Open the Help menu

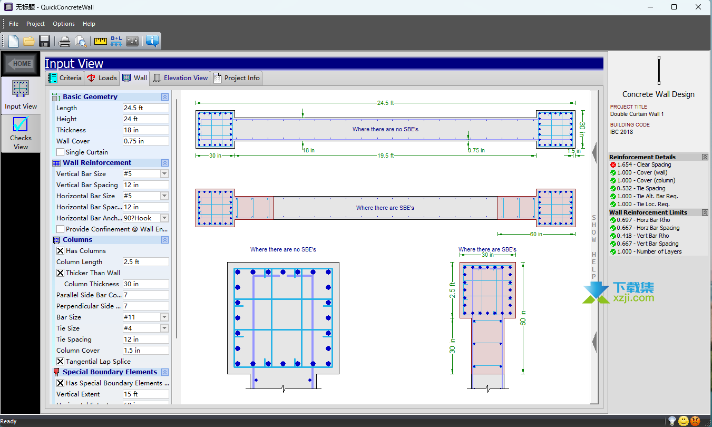click(x=89, y=24)
